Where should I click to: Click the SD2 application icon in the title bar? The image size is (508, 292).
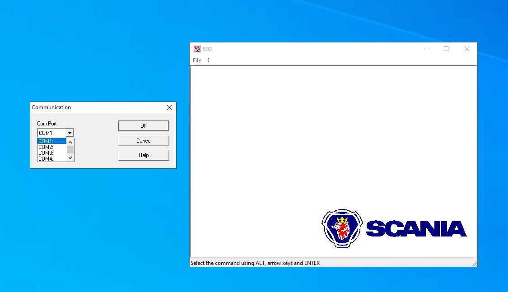coord(196,49)
